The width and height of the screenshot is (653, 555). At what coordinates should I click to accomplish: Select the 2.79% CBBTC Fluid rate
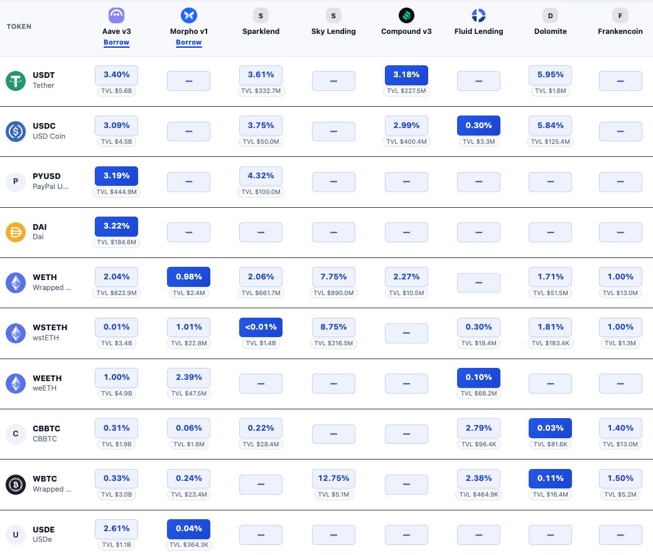(x=478, y=428)
